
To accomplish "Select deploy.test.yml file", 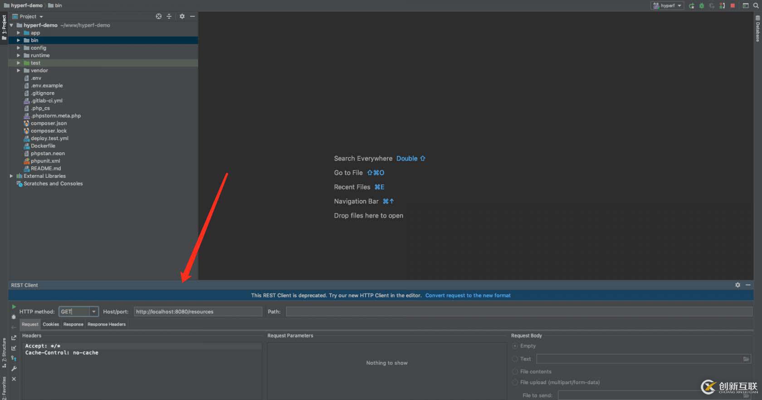I will [x=49, y=138].
